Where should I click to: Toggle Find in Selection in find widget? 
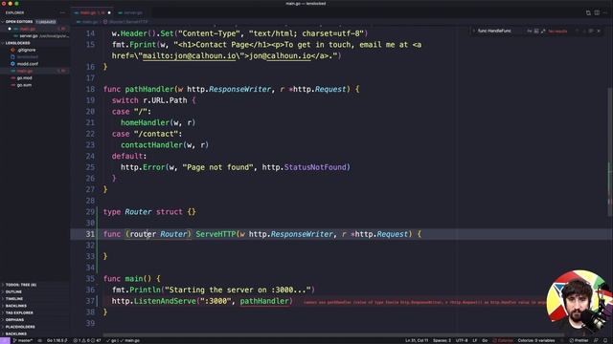(591, 31)
